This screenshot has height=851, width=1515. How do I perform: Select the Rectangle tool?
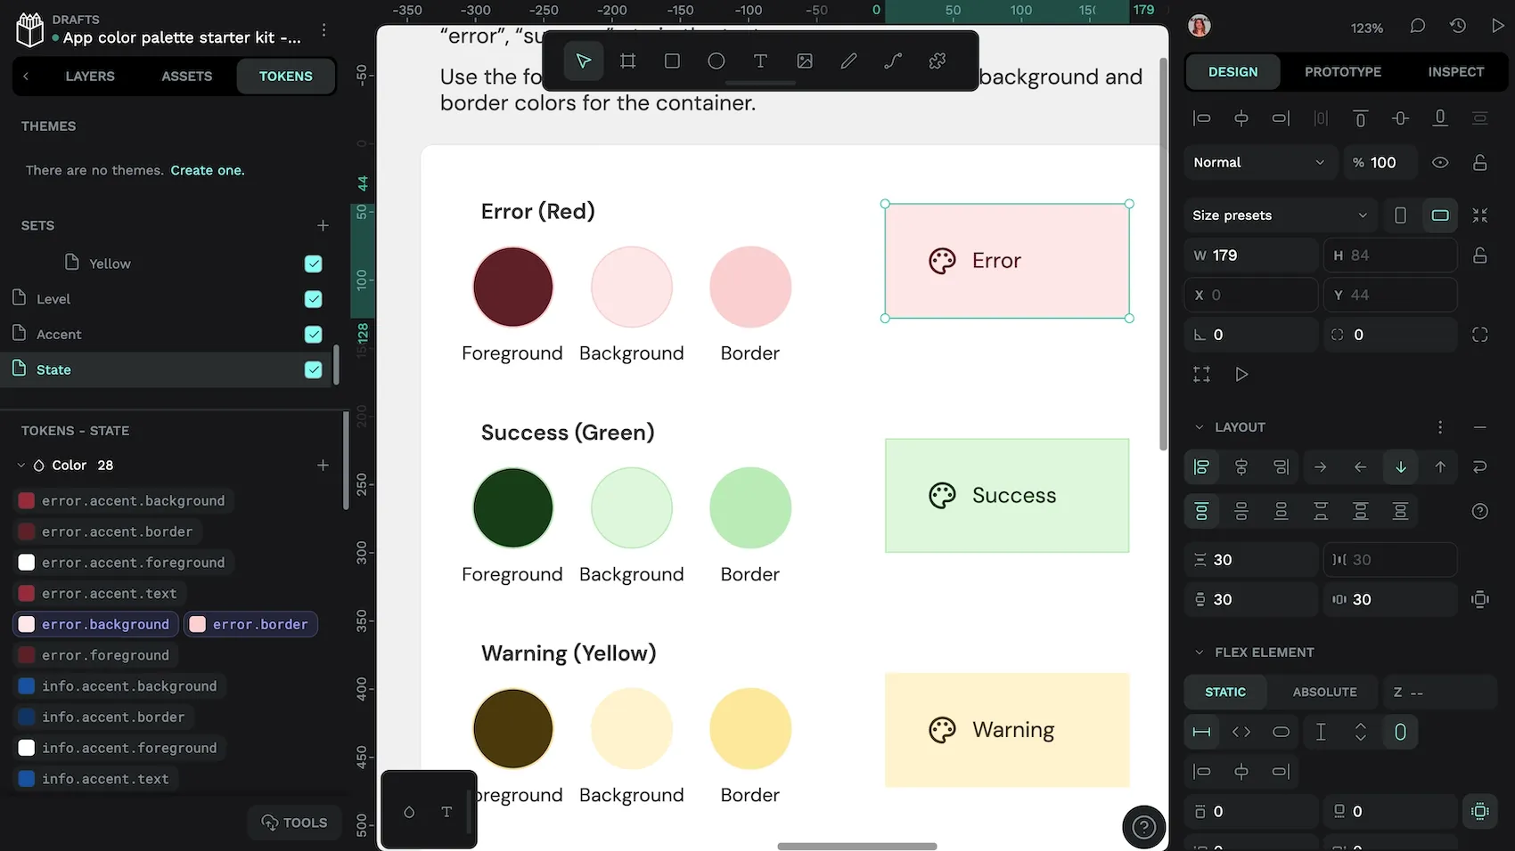pyautogui.click(x=672, y=61)
